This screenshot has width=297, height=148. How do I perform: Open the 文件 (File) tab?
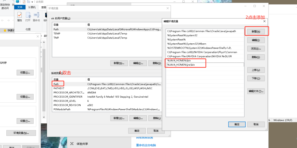[20, 7]
